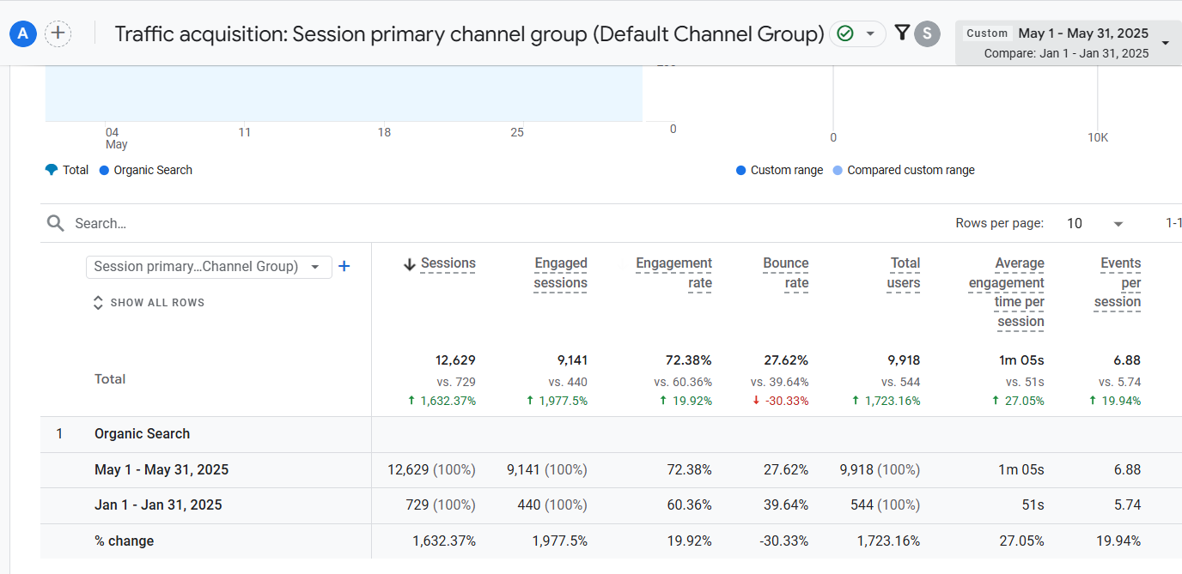Toggle the Compared custom range legend dot
1182x574 pixels.
[838, 170]
